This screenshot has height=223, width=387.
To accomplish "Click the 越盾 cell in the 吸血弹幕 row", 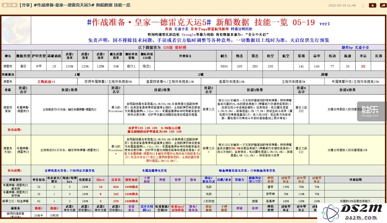I will [255, 201].
